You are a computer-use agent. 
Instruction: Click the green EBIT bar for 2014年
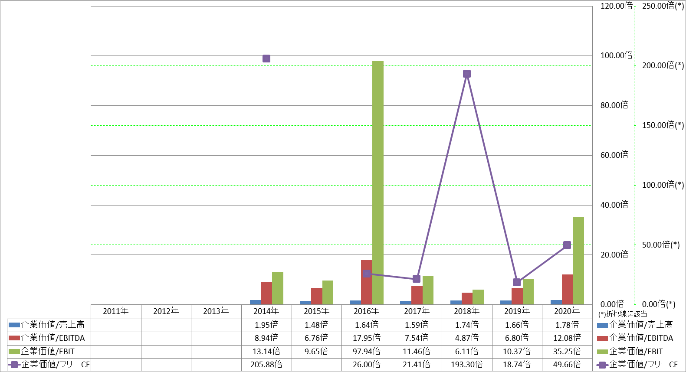click(x=278, y=288)
